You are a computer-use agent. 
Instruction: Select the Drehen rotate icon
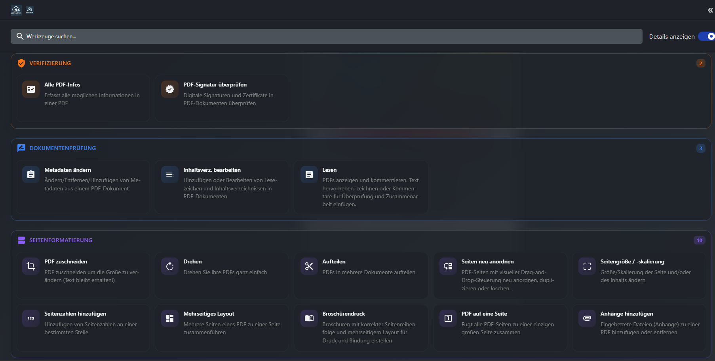170,266
